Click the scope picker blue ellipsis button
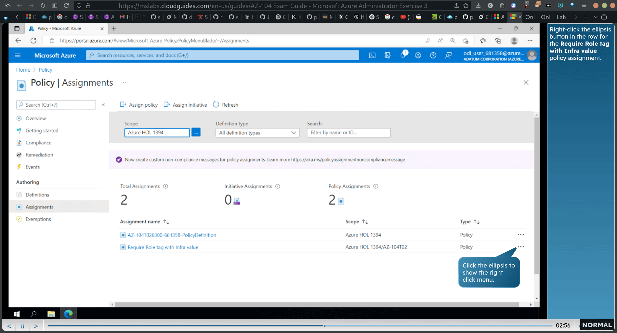This screenshot has width=617, height=333. pos(196,132)
